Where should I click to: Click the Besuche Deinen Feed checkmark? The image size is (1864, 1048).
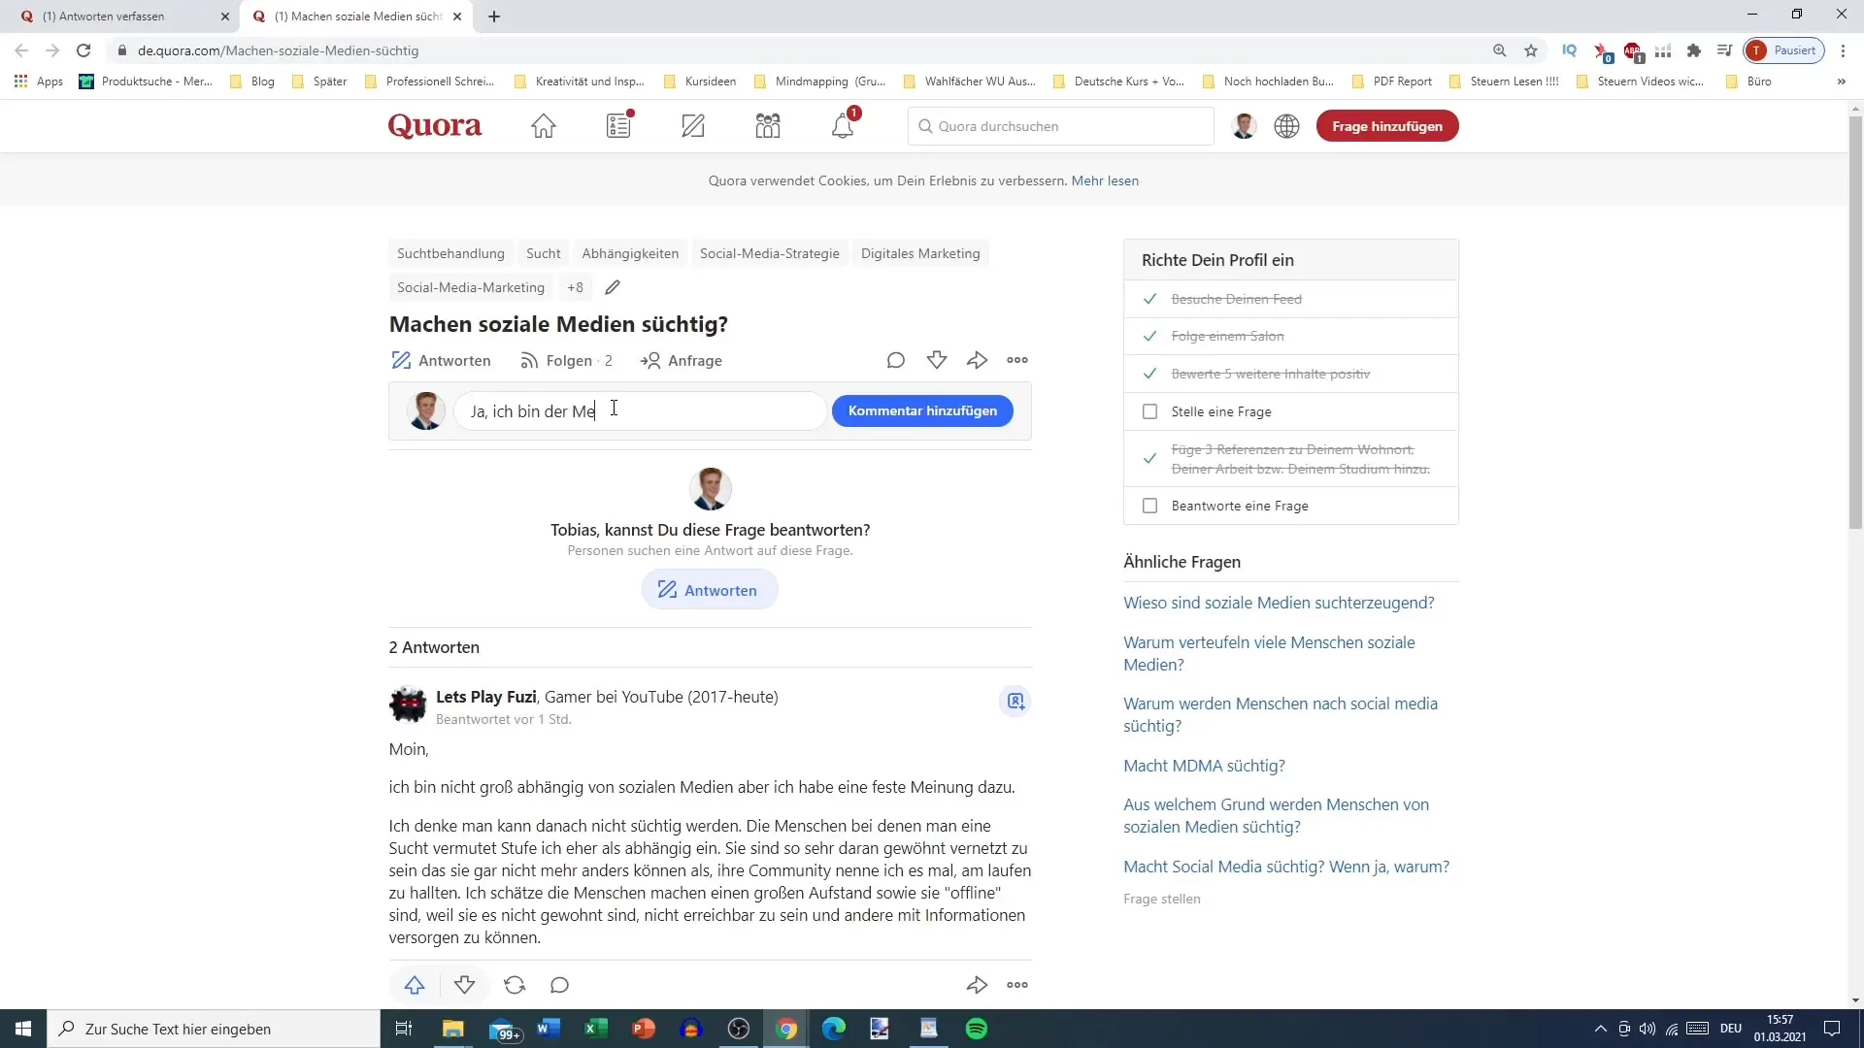(1150, 299)
